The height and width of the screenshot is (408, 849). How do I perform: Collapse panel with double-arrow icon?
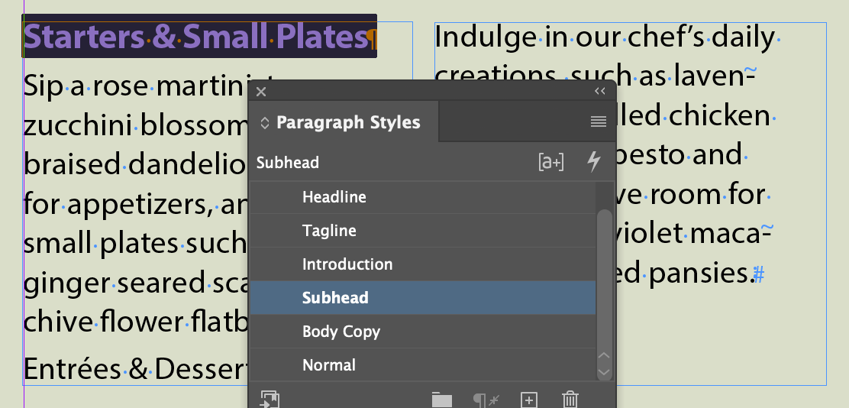(600, 91)
